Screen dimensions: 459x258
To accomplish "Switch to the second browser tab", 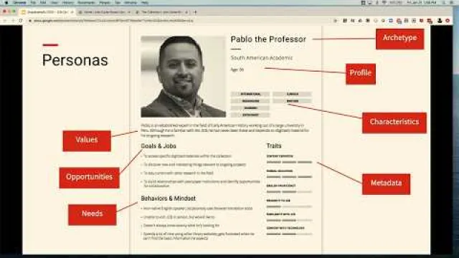I will (x=104, y=12).
